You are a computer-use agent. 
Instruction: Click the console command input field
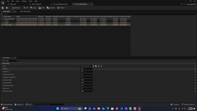[x=49, y=105]
